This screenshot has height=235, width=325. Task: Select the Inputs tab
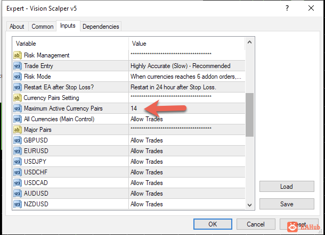click(68, 26)
